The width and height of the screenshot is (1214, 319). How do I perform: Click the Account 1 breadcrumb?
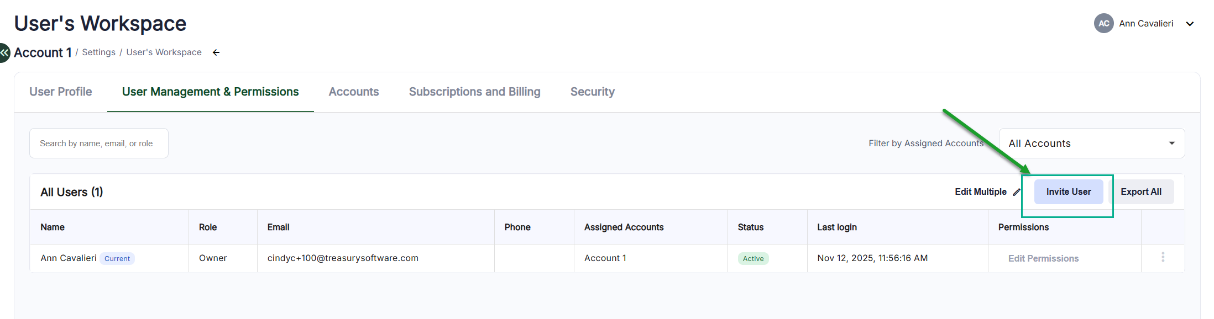click(x=43, y=52)
